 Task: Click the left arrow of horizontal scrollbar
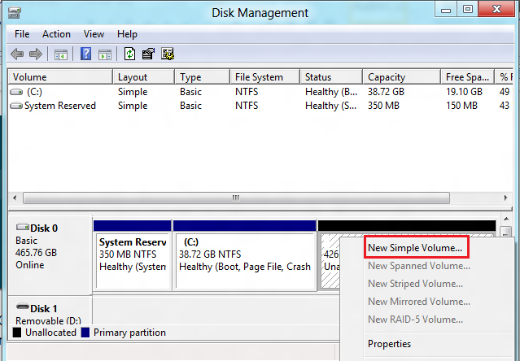[15, 198]
